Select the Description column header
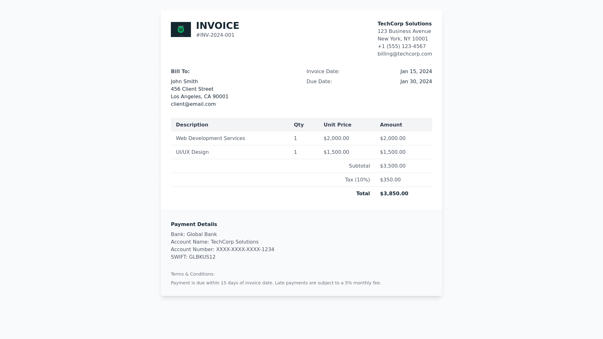The width and height of the screenshot is (603, 339). pos(192,125)
